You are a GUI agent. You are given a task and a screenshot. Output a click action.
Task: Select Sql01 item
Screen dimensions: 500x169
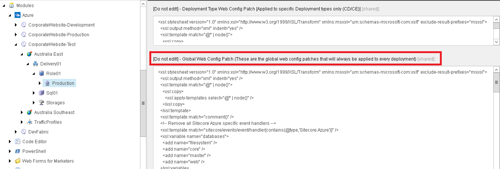[x=52, y=93]
